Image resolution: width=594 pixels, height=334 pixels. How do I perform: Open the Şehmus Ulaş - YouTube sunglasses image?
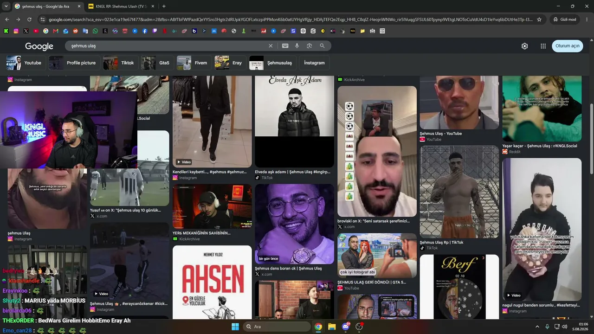point(459,103)
